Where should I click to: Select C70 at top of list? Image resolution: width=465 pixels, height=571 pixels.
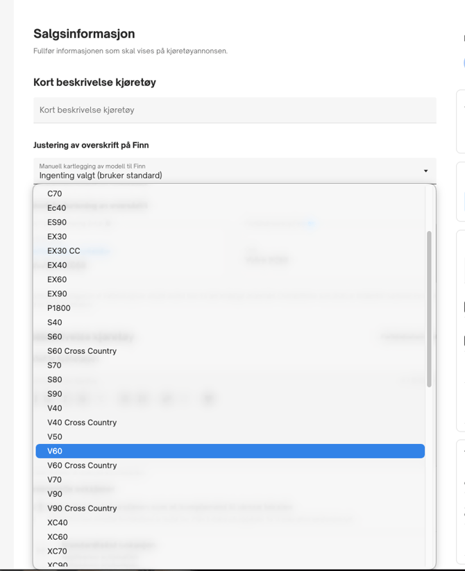[55, 194]
